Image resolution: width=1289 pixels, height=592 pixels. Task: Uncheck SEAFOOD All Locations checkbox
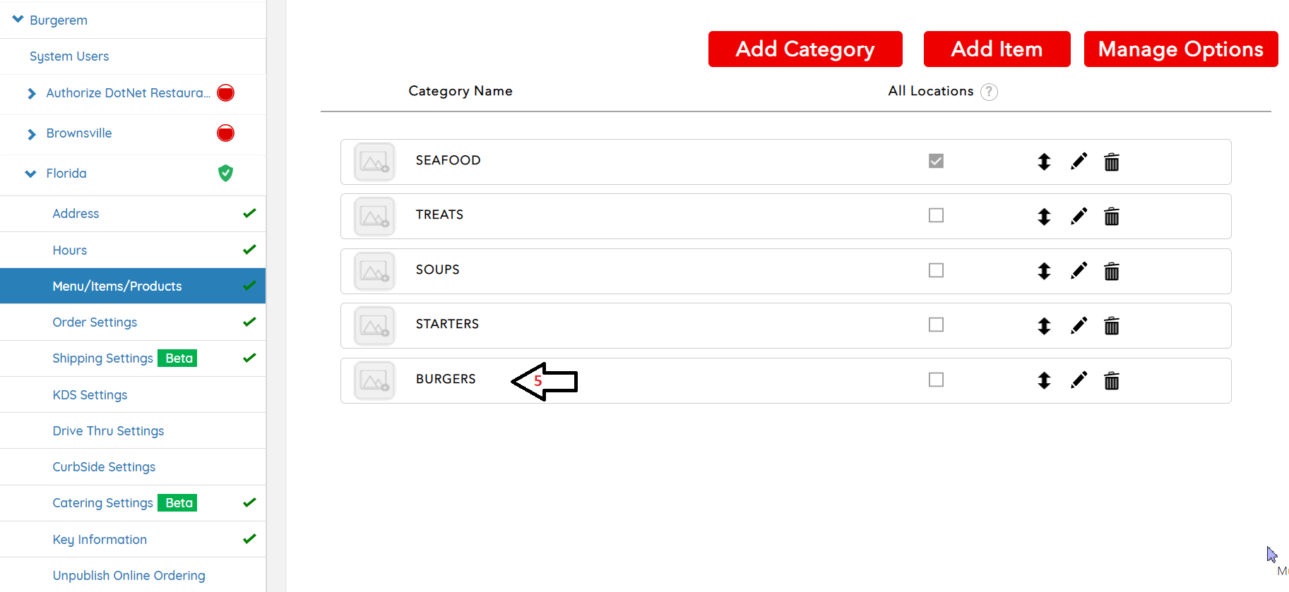936,161
